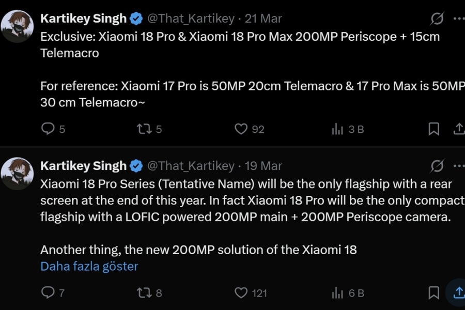The image size is (465, 310).
Task: Share the 21 Mar tweet
Action: click(x=458, y=129)
